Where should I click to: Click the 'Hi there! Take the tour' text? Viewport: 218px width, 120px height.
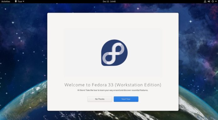point(113,90)
